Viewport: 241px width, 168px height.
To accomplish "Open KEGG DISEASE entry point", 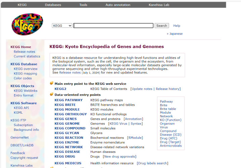I will pos(67,152).
